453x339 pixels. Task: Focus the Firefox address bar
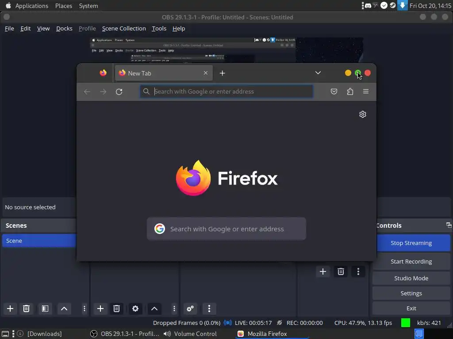(x=226, y=91)
